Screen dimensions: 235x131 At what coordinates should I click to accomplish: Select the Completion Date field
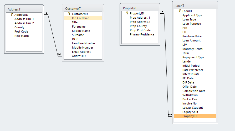click(195, 91)
